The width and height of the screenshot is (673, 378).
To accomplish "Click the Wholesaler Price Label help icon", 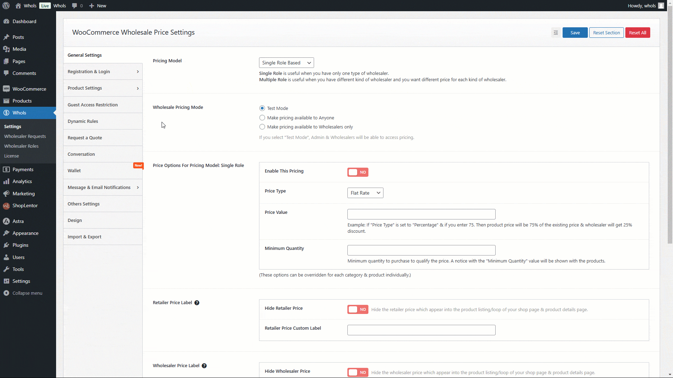I will click(x=204, y=365).
